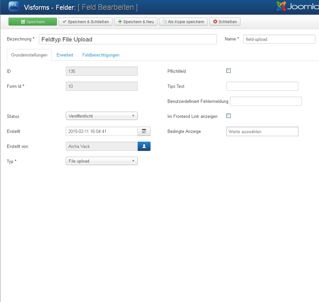Click the Tips Text input field

[x=262, y=86]
